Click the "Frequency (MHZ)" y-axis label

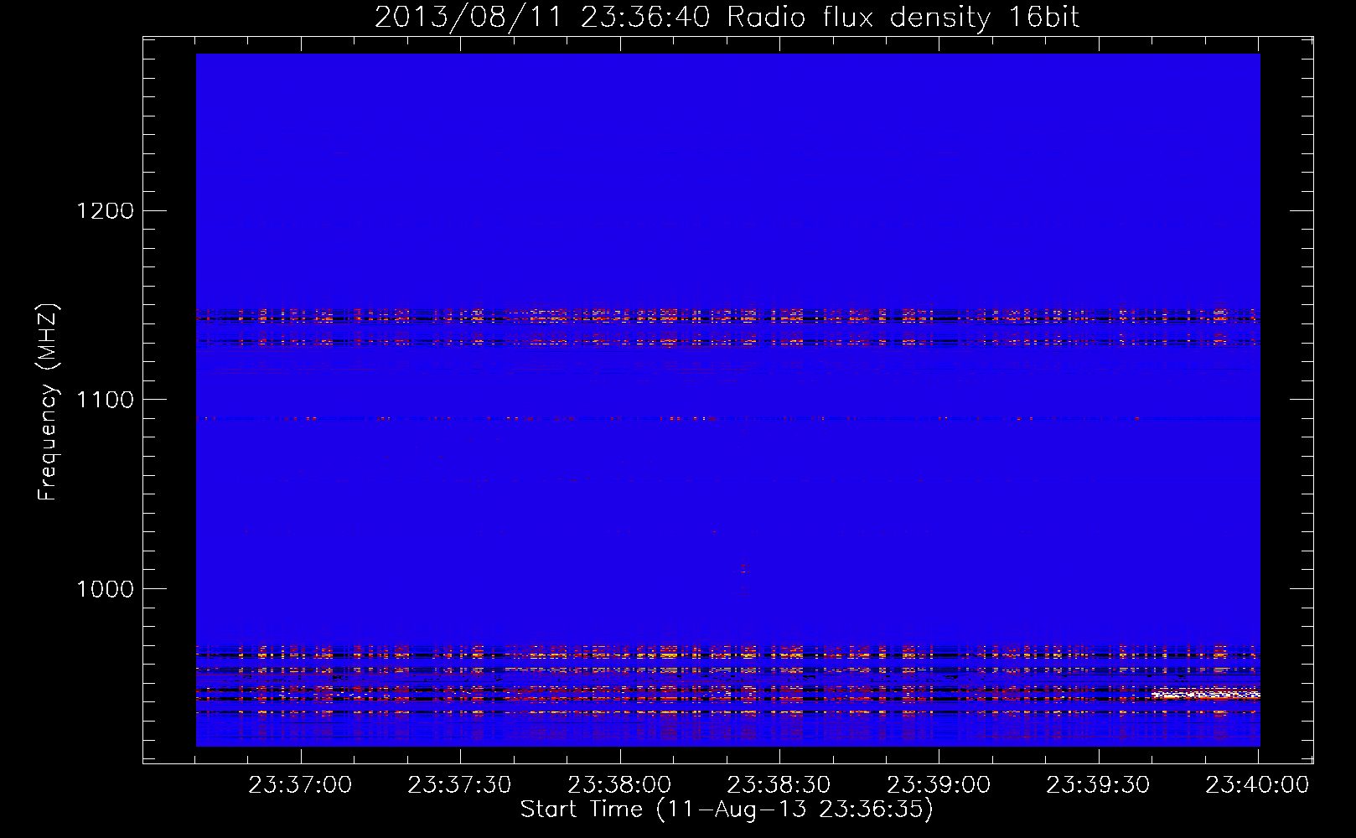pyautogui.click(x=48, y=402)
